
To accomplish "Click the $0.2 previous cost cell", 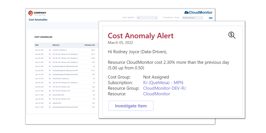I will click(93, 75).
